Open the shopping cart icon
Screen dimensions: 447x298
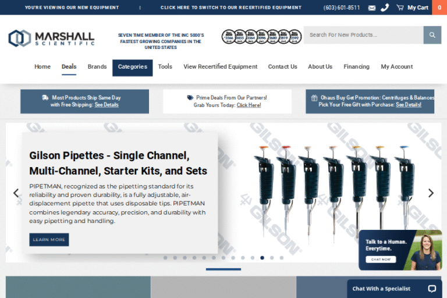click(400, 8)
